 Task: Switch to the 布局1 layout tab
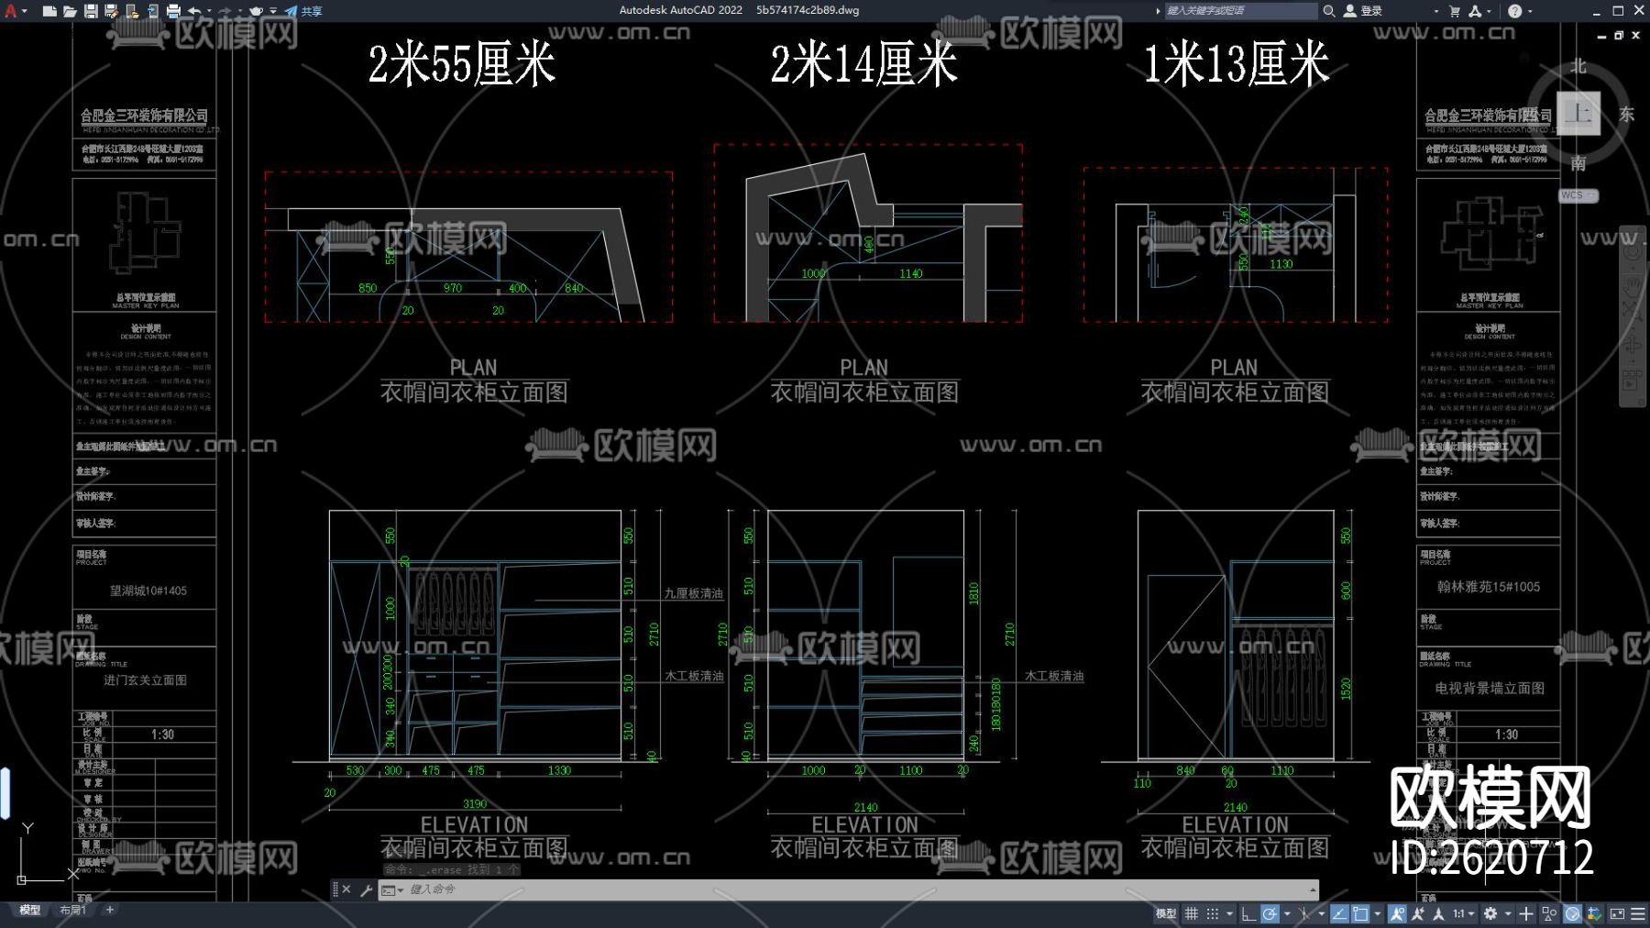(x=72, y=911)
